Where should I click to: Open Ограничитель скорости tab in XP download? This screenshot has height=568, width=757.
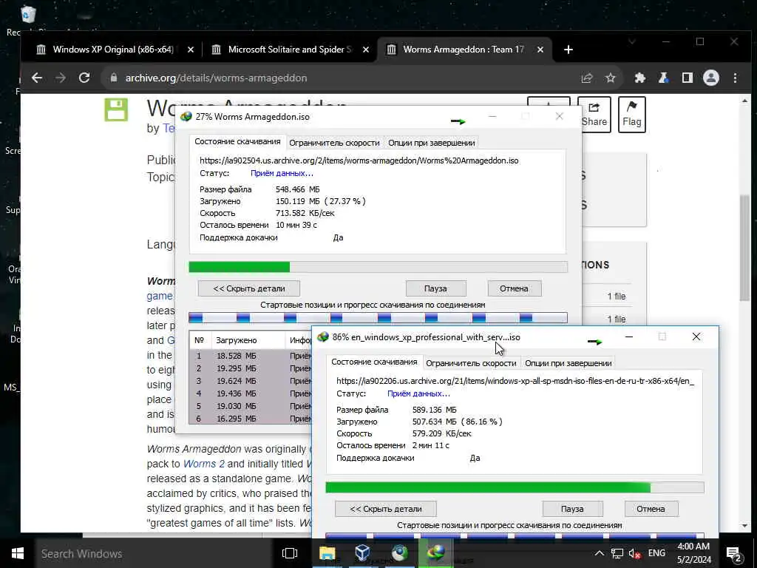(x=471, y=363)
